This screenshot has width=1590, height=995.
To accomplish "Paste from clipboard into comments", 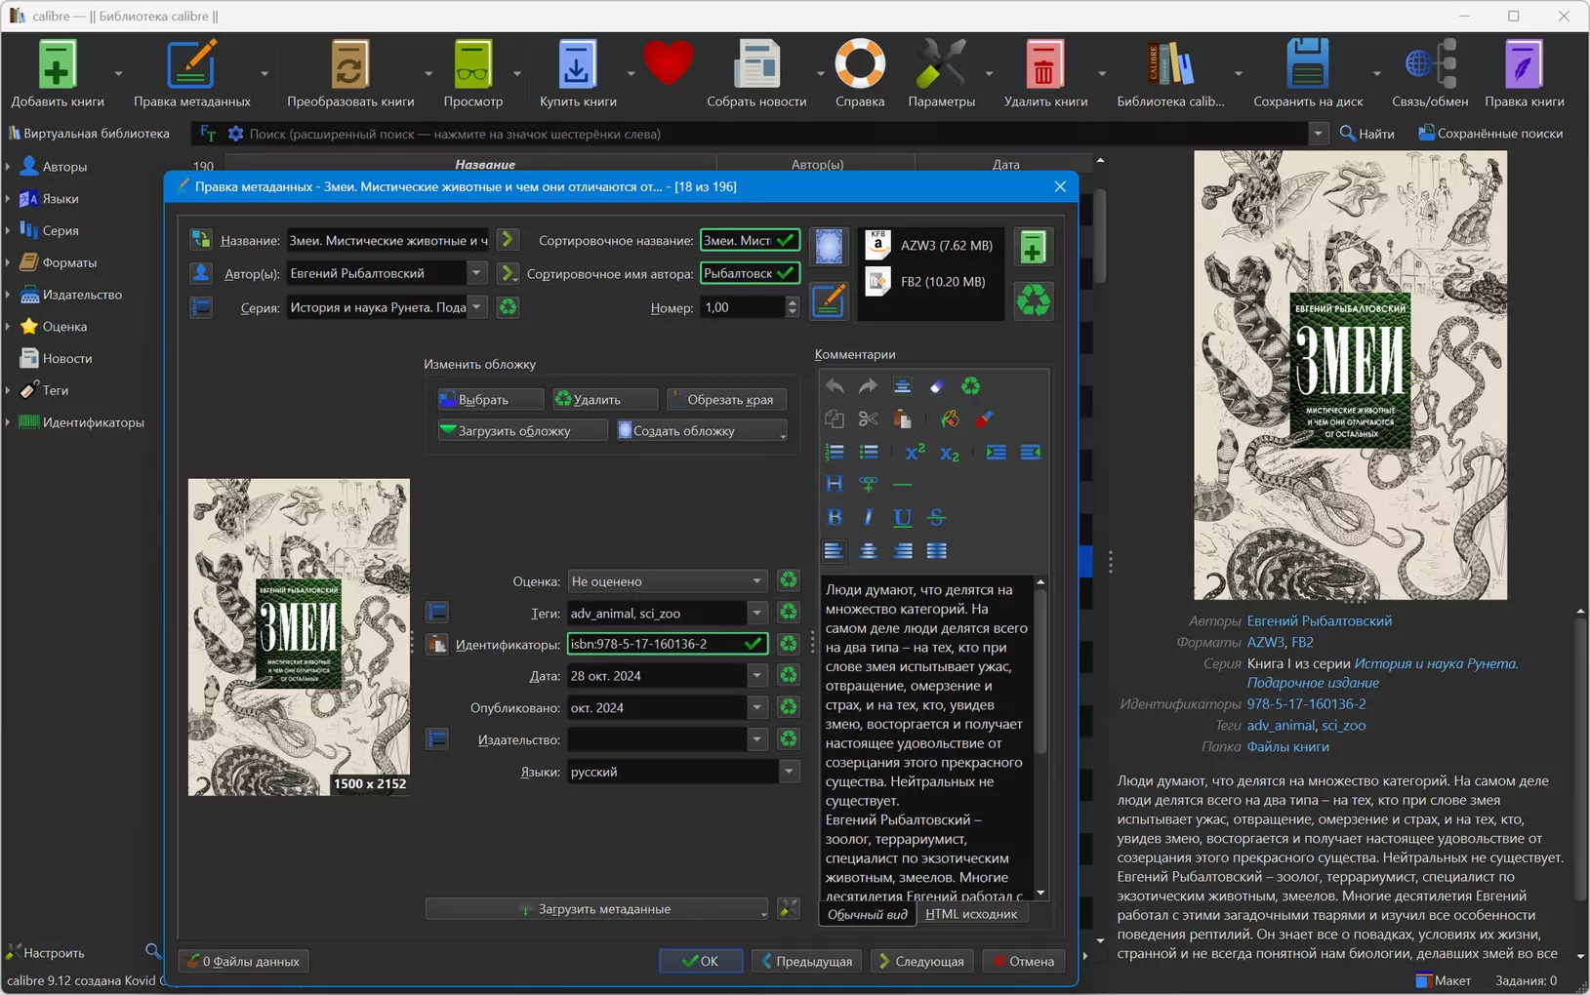I will (x=902, y=419).
